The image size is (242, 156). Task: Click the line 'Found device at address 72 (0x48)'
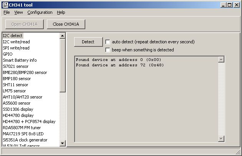pos(120,65)
